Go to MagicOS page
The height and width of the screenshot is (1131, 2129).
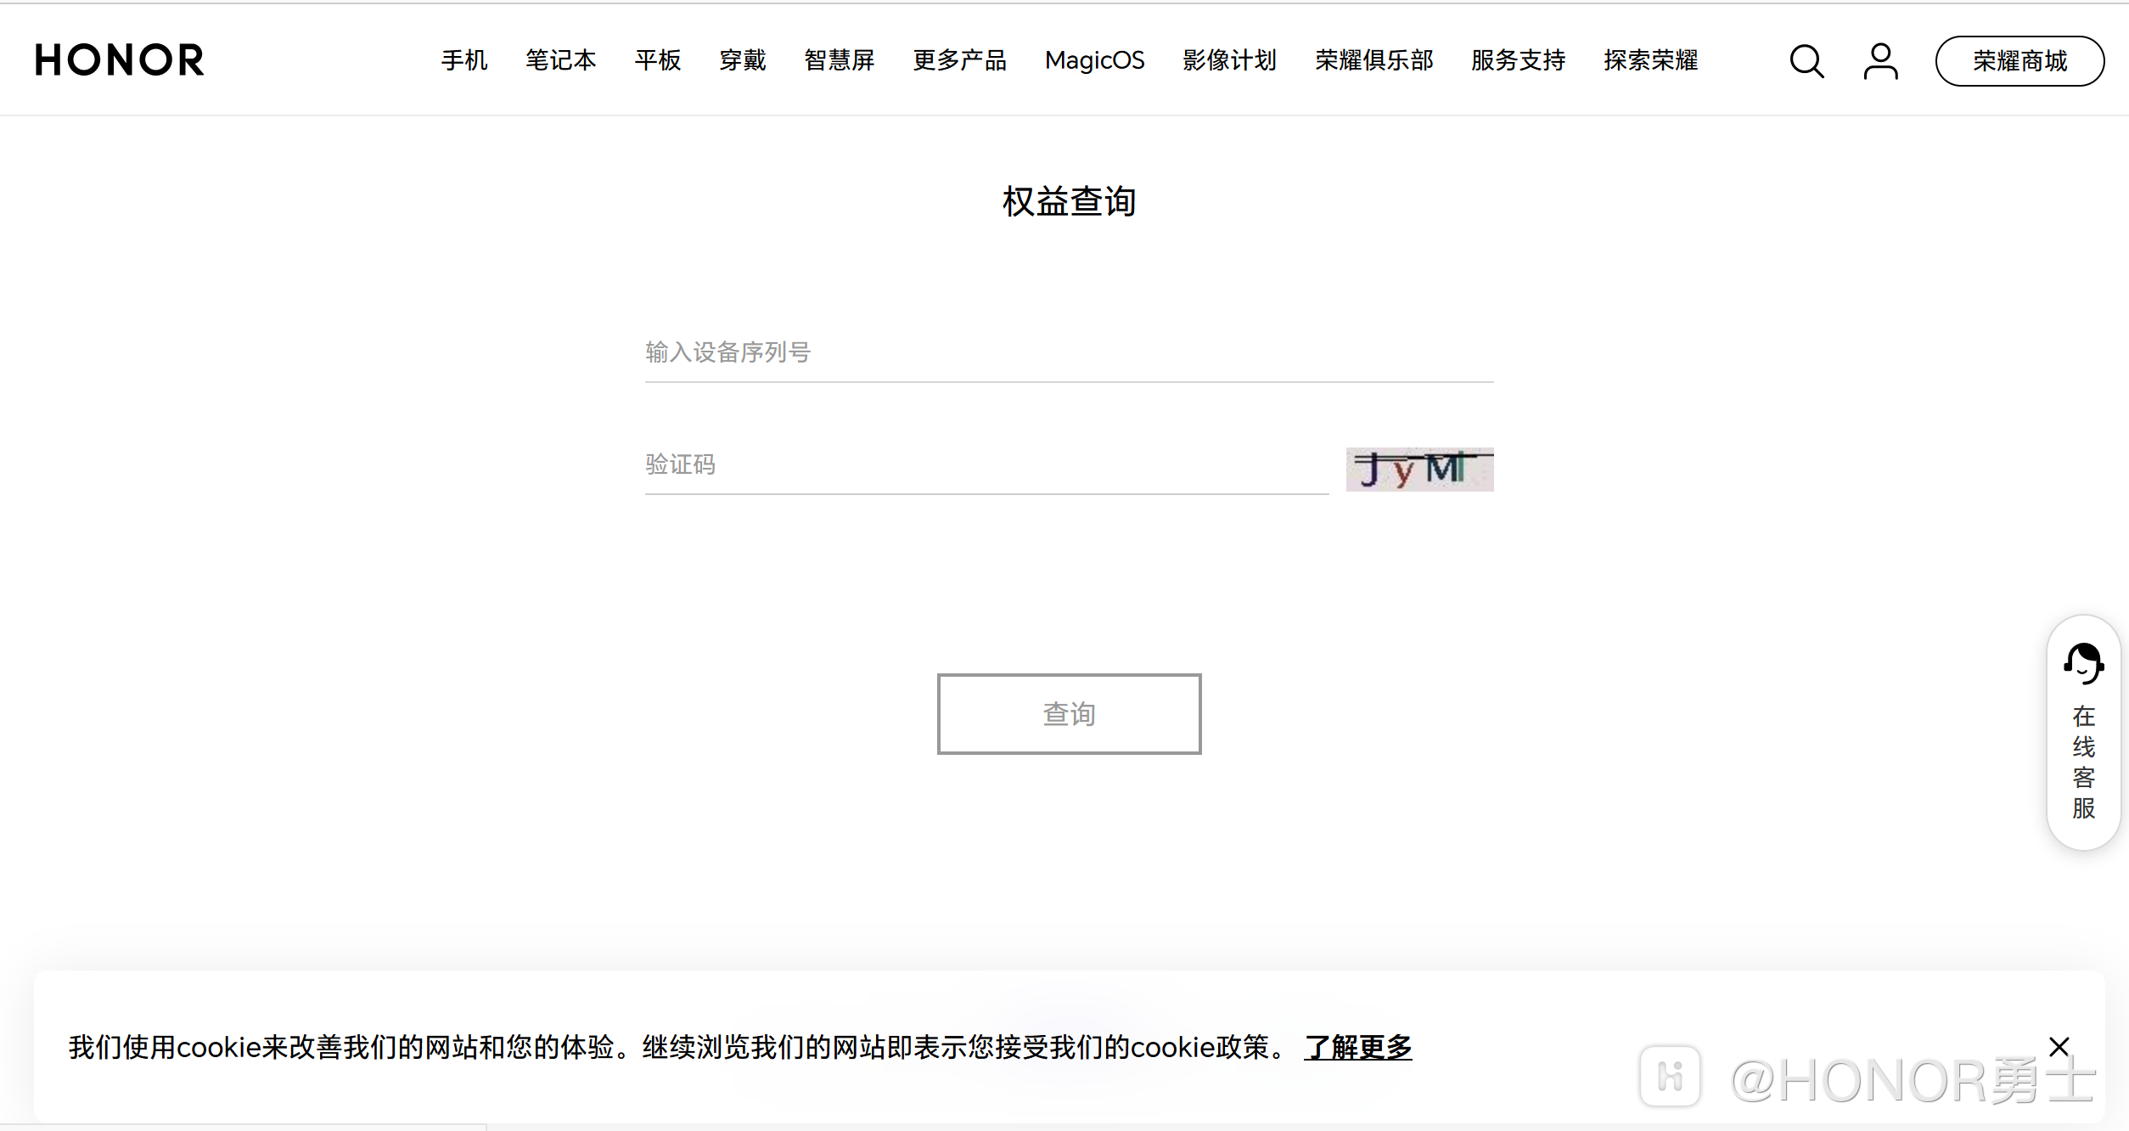(x=1094, y=60)
